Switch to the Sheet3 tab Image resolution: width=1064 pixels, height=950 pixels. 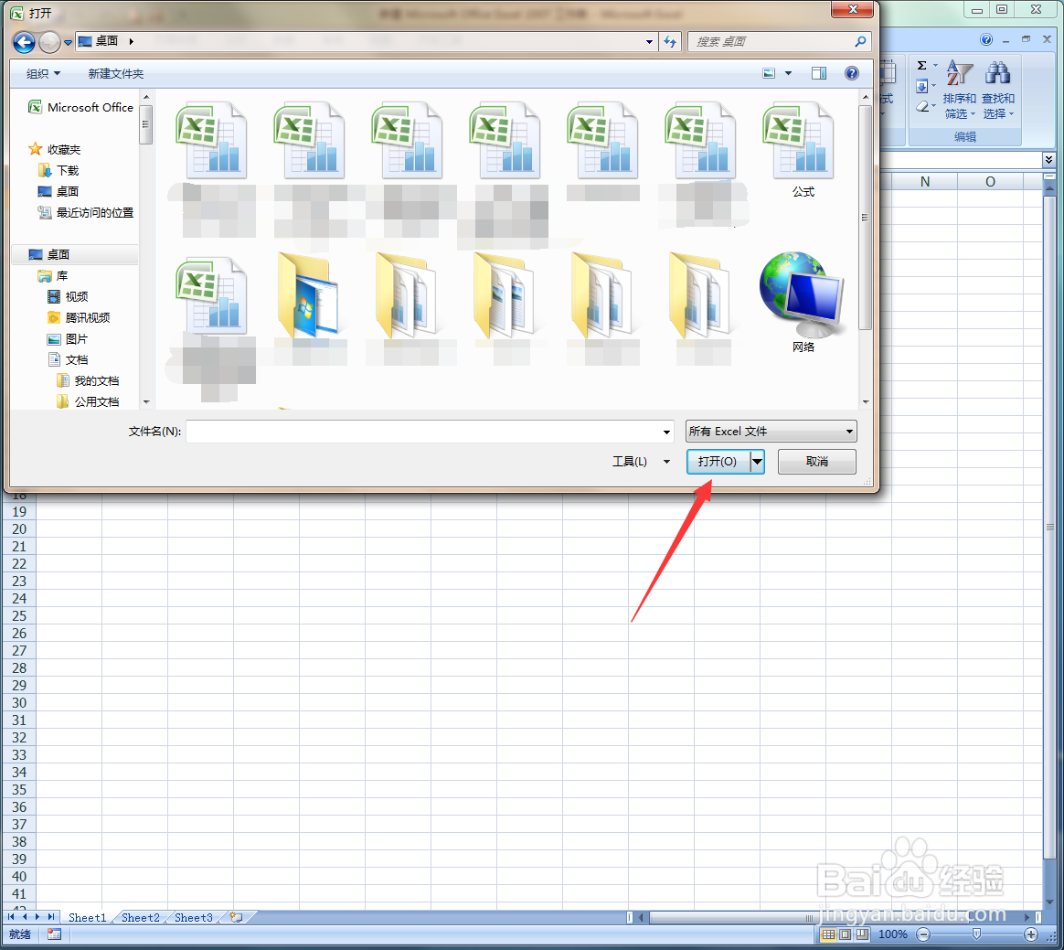(x=194, y=917)
